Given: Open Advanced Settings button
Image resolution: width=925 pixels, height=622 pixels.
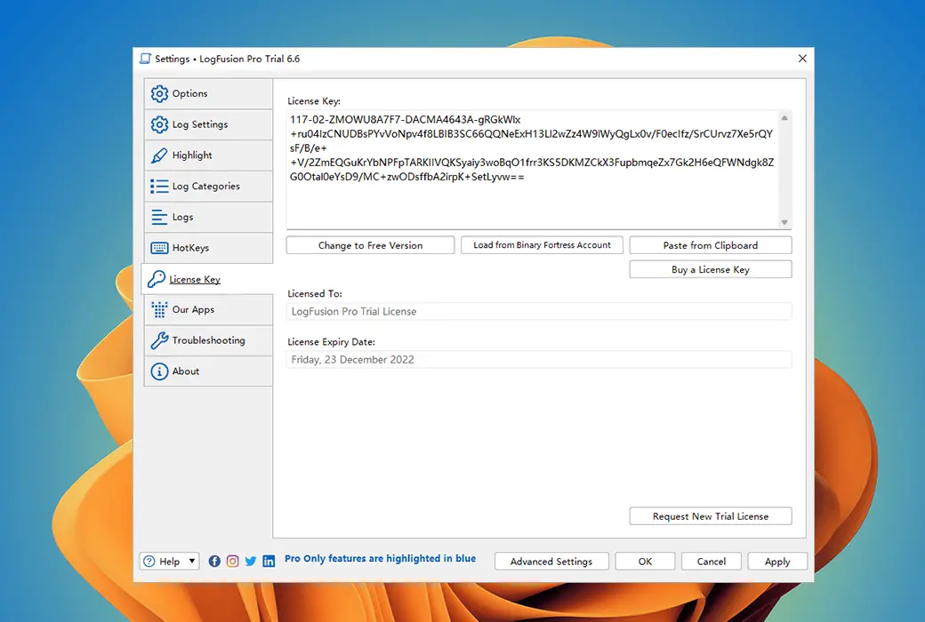Looking at the screenshot, I should click(x=551, y=562).
